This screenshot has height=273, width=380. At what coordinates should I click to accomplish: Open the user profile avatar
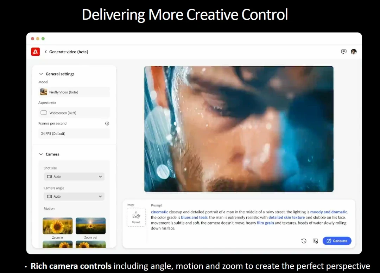[x=354, y=52]
